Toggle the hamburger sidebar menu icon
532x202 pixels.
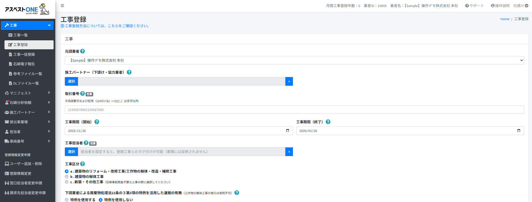(x=62, y=6)
